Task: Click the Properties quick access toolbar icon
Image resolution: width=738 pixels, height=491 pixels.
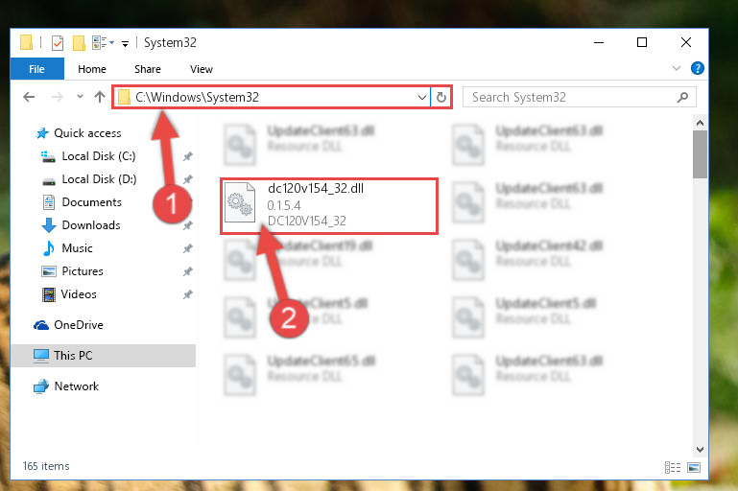Action: tap(58, 43)
